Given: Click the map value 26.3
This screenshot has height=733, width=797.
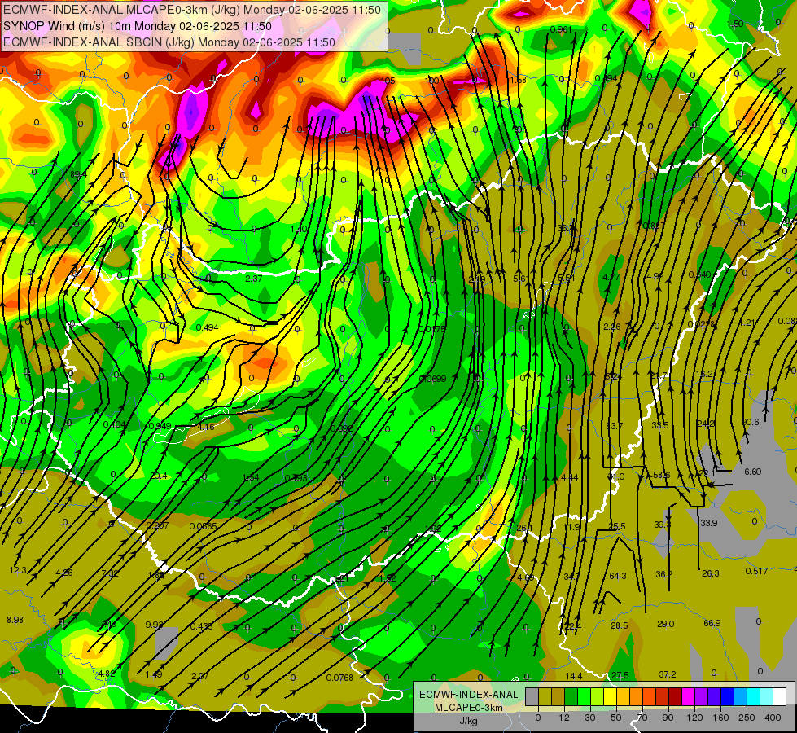Looking at the screenshot, I should [710, 573].
